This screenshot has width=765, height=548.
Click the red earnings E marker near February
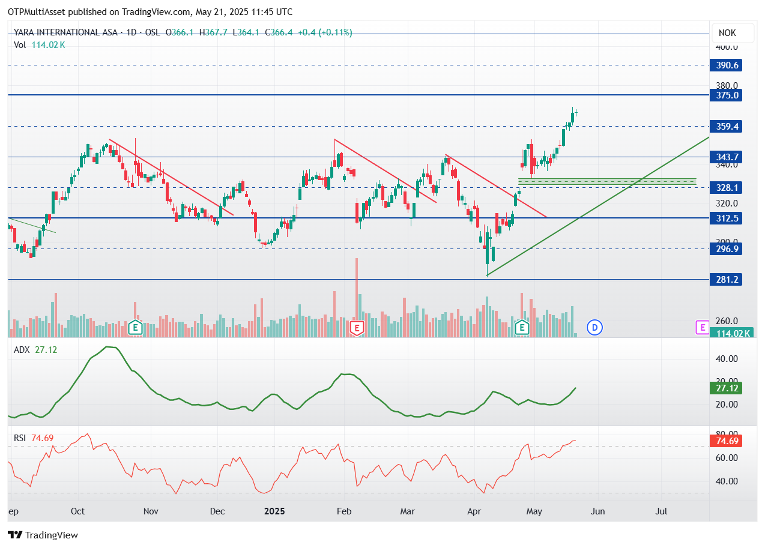[357, 328]
